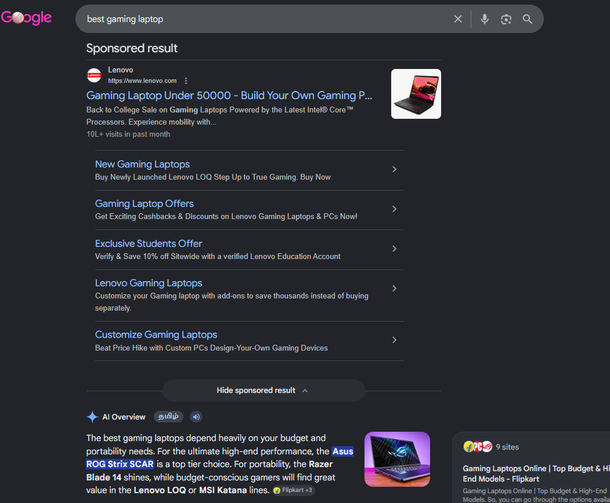Viewport: 610px width, 503px height.
Task: Click the Lenovo favicon logo
Action: pos(94,75)
